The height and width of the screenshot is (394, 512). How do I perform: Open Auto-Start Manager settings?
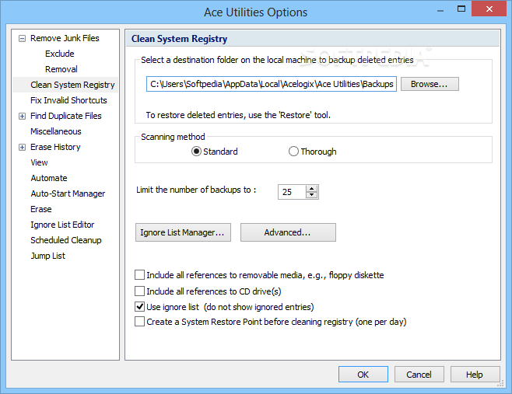pyautogui.click(x=68, y=194)
